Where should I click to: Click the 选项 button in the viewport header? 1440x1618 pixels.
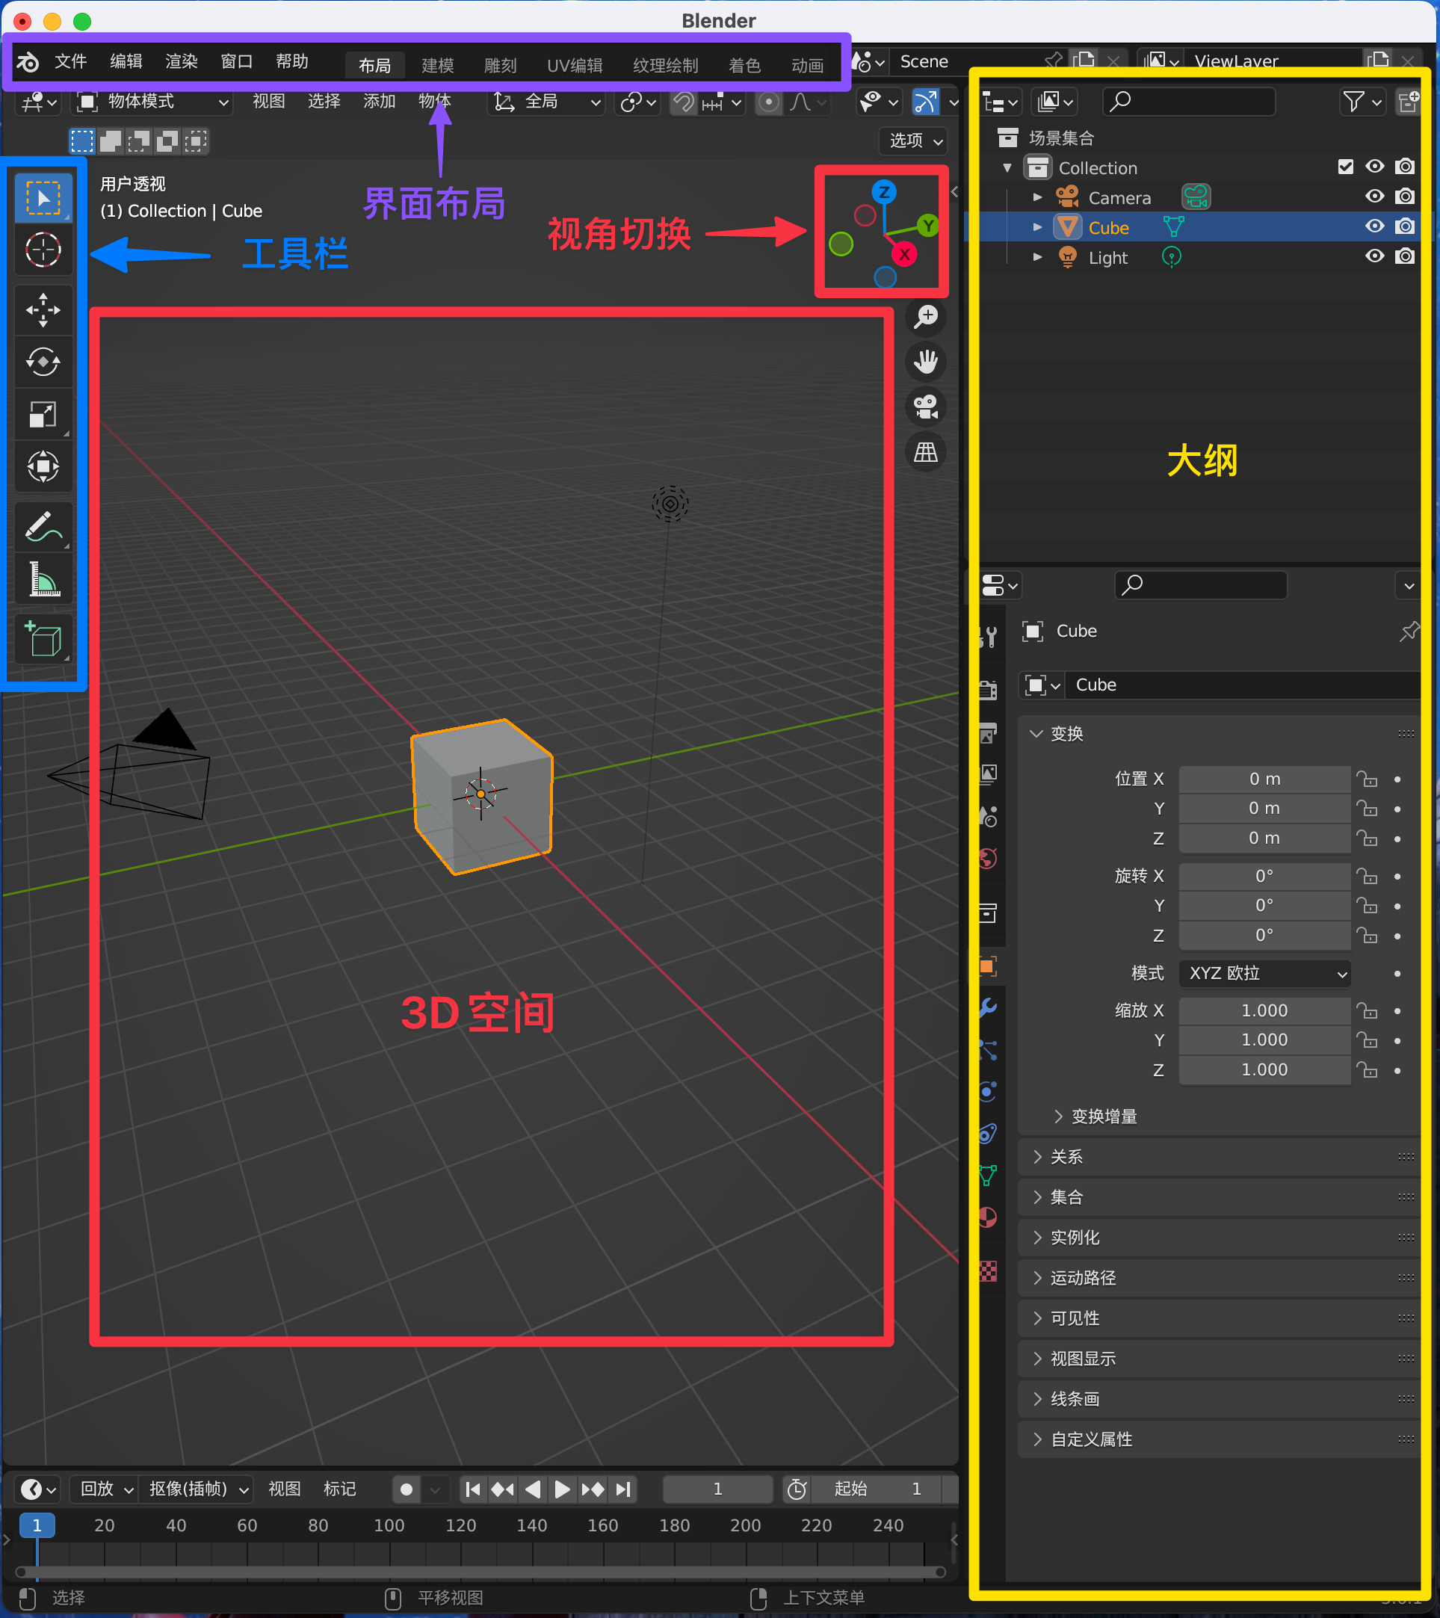[x=915, y=141]
